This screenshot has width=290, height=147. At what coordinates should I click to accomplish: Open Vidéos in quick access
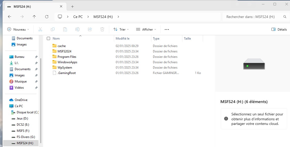[17, 88]
